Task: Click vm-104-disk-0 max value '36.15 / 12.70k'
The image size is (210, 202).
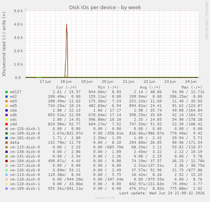Action: point(188,161)
